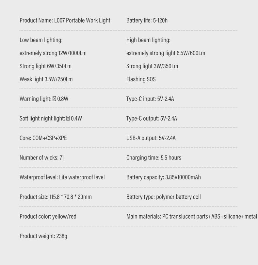Click the Product Name L007 Portable Work Light text
258x265 pixels.
pyautogui.click(x=65, y=21)
